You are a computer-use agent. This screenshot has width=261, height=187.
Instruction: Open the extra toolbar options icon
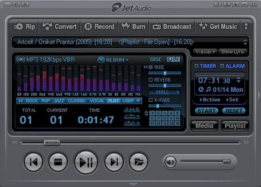coord(246,26)
